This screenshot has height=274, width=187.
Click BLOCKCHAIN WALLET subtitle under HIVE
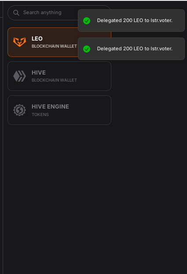[x=54, y=80]
